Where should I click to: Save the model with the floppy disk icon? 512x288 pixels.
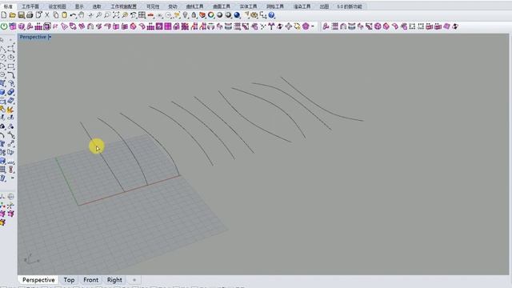[x=22, y=15]
